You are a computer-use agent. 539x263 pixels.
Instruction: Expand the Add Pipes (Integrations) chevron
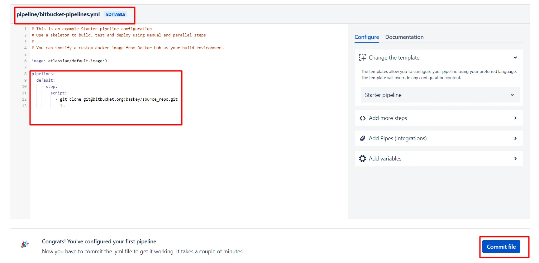tap(515, 138)
